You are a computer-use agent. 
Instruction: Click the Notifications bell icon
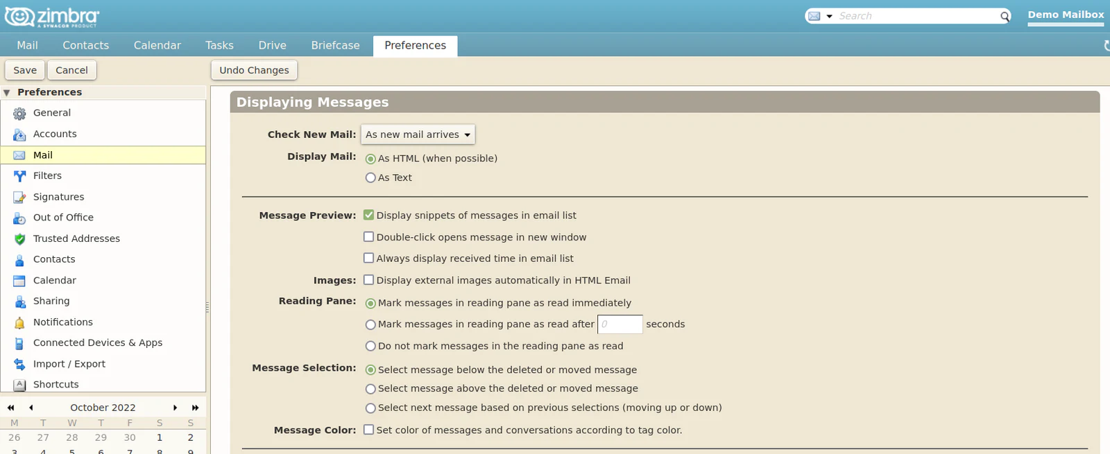point(19,323)
